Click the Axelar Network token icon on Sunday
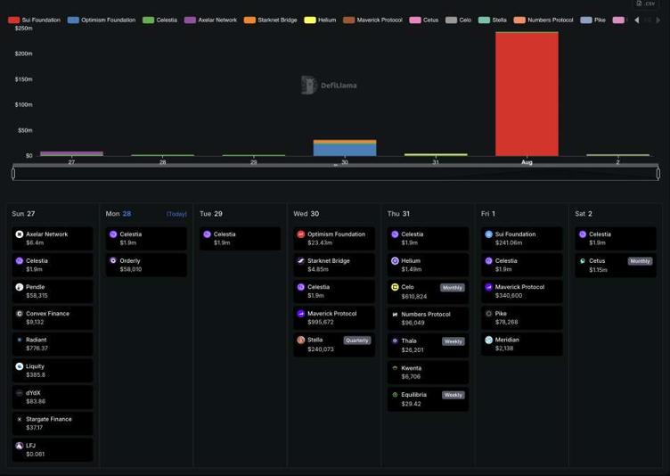 pyautogui.click(x=20, y=234)
